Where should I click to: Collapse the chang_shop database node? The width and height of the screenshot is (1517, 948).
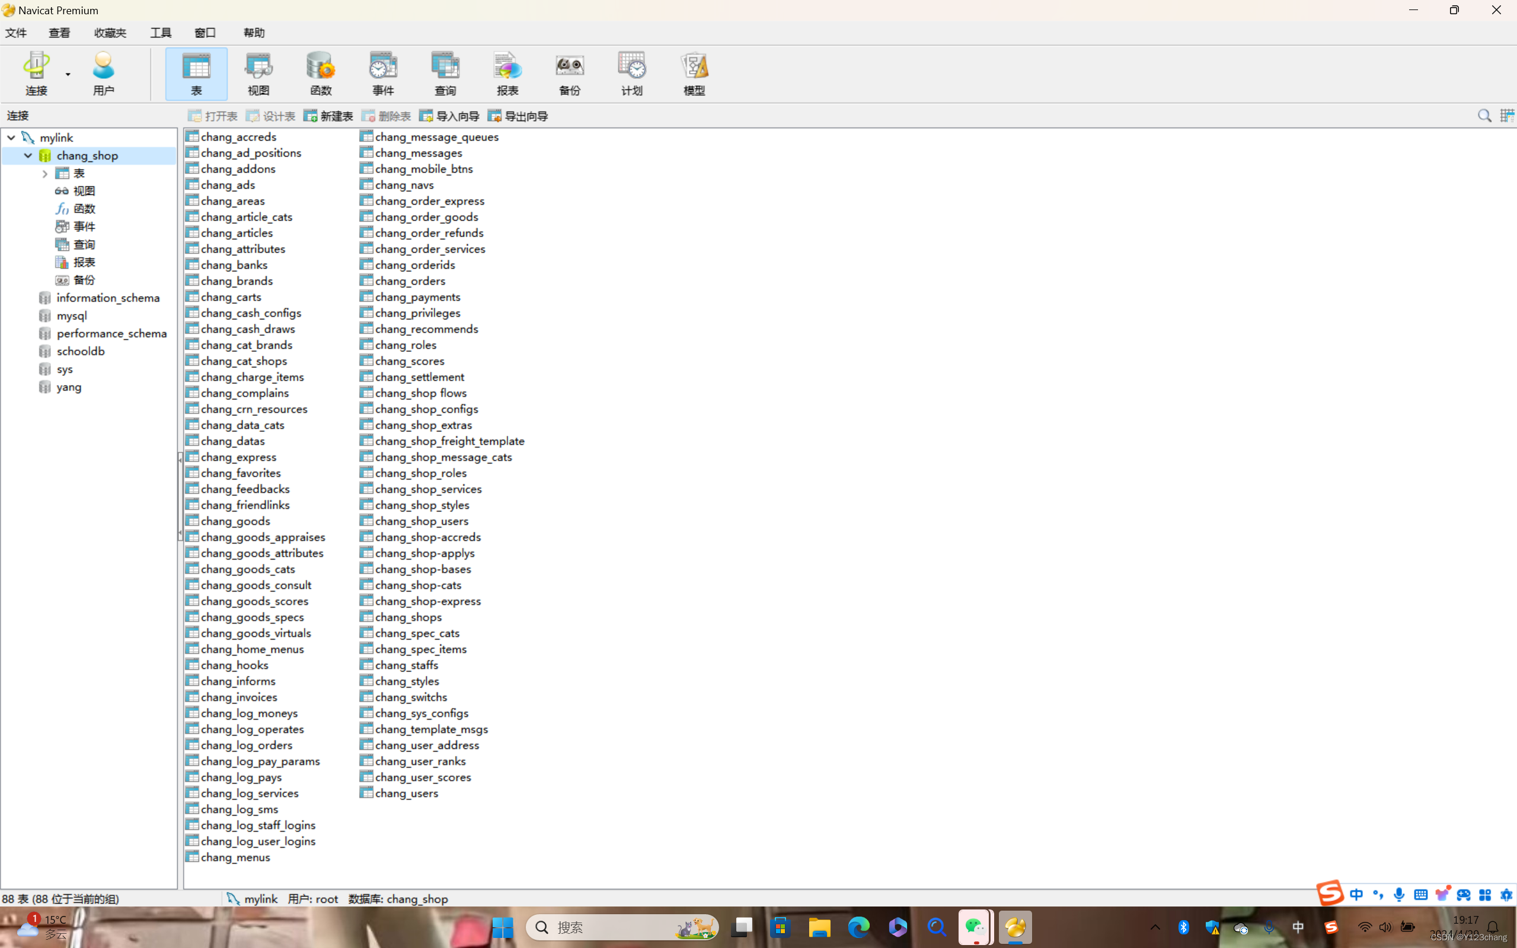28,155
